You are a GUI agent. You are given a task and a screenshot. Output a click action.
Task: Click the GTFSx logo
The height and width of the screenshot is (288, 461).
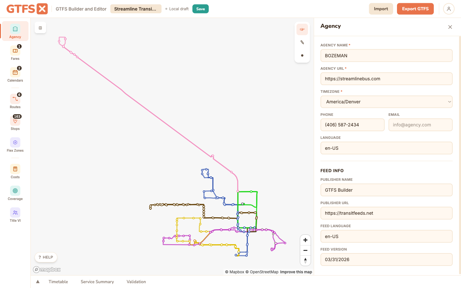tap(27, 9)
